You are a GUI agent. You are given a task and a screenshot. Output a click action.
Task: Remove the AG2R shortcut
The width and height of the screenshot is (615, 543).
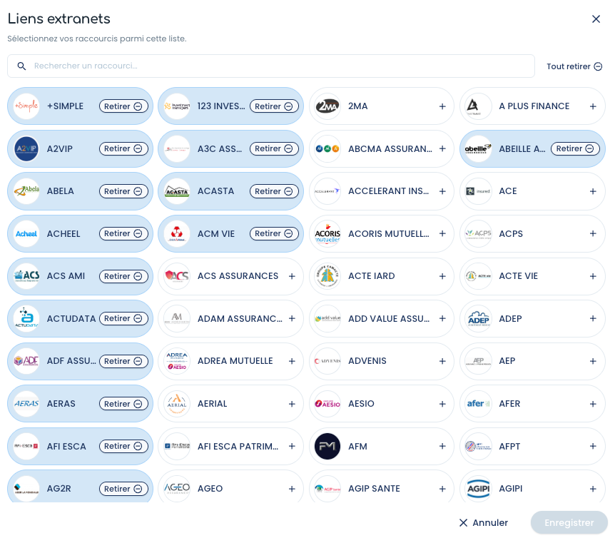[x=123, y=489]
